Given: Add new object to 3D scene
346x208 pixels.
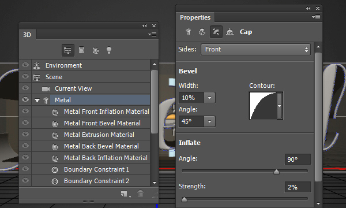Looking at the screenshot, I should 125,194.
